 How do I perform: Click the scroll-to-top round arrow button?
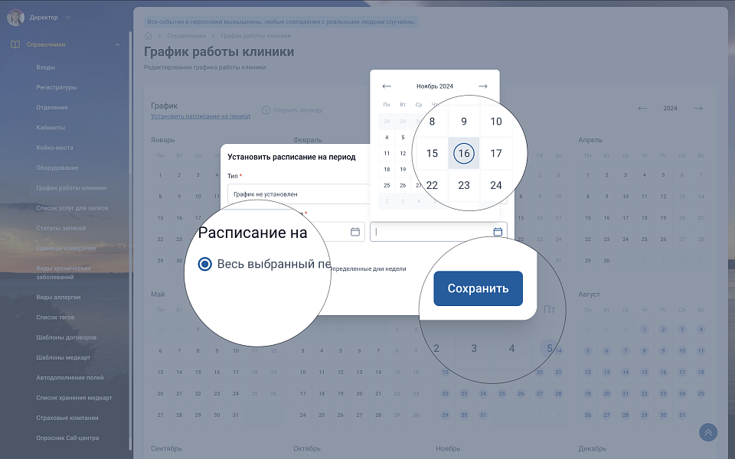tap(708, 432)
